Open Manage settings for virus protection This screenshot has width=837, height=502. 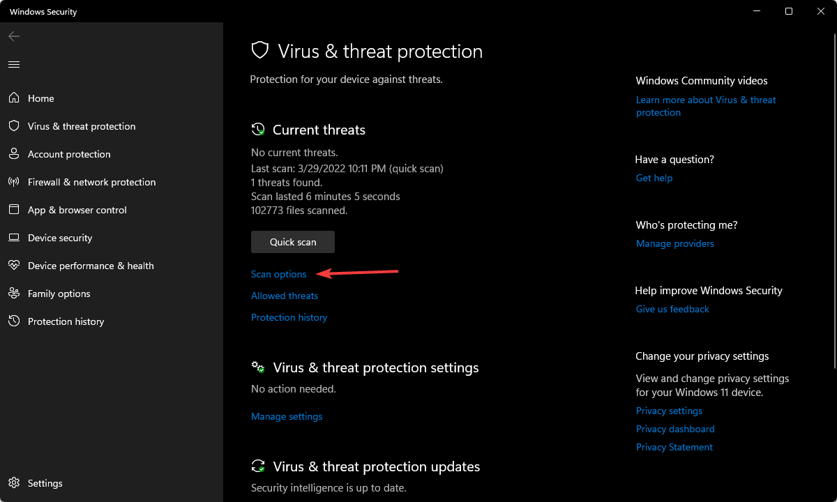(x=287, y=416)
